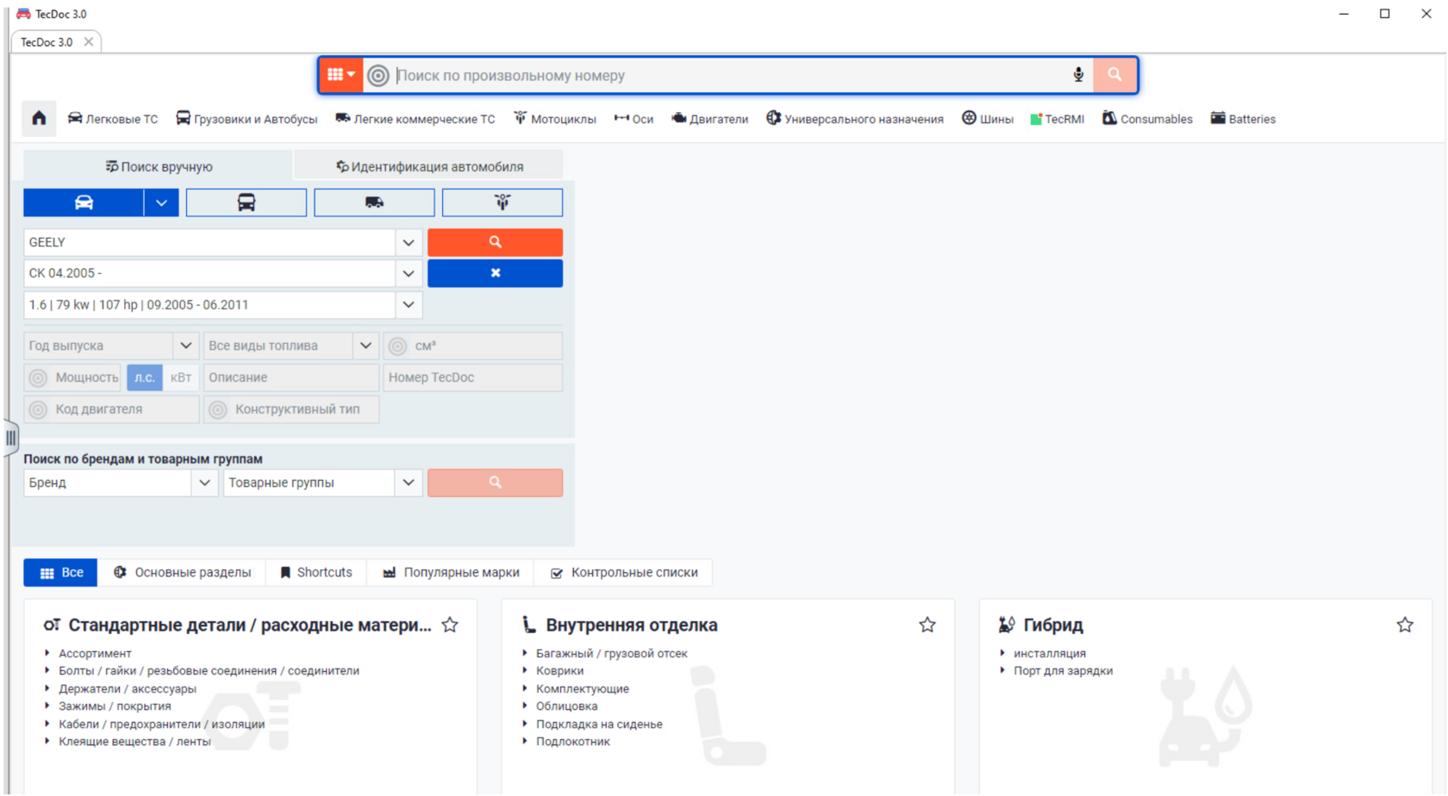
Task: Expand passenger car type dropdown arrow
Action: pos(161,202)
